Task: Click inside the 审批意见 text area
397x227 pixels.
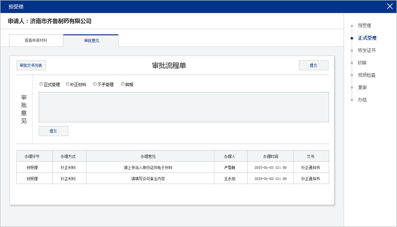Action: [184, 107]
